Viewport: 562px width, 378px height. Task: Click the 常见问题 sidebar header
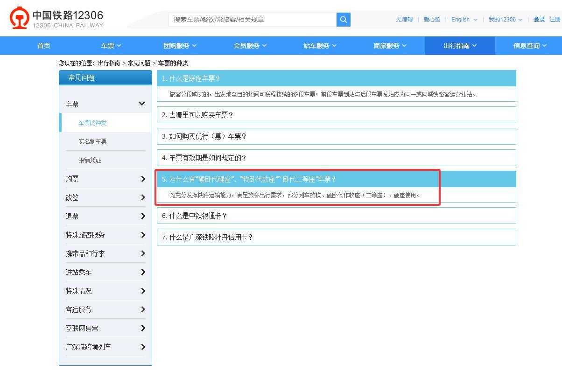105,78
